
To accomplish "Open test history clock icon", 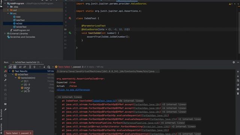I will [49, 67].
